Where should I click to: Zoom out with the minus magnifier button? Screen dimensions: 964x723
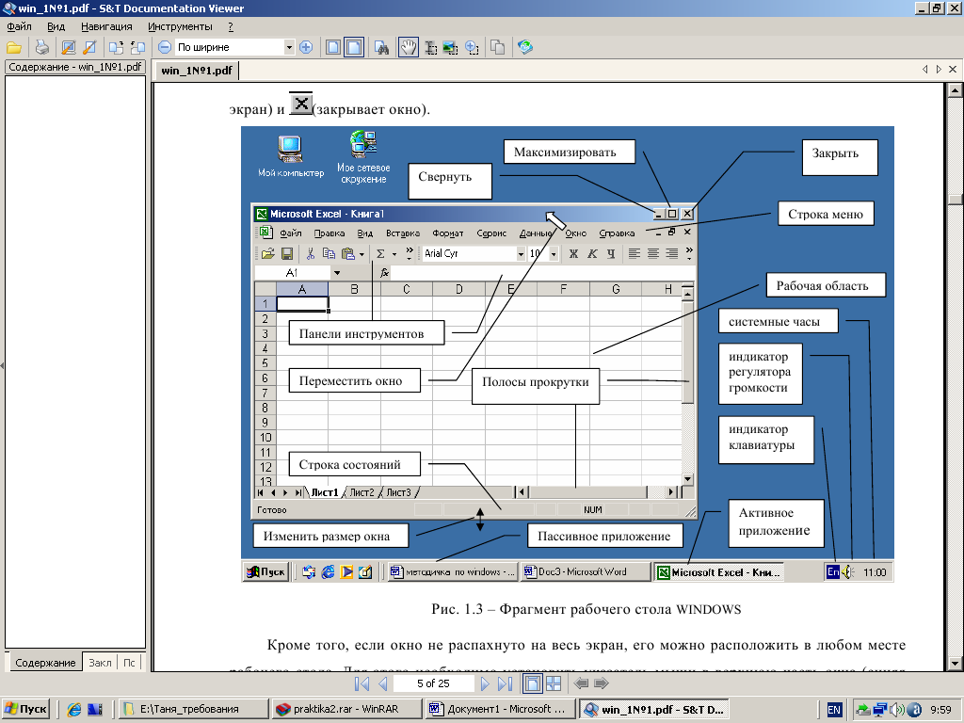click(x=164, y=47)
